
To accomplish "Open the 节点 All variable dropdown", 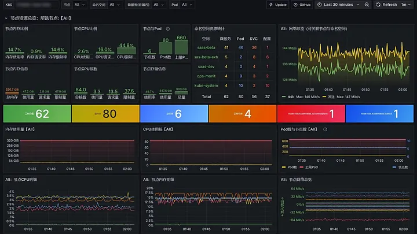I will (x=79, y=5).
